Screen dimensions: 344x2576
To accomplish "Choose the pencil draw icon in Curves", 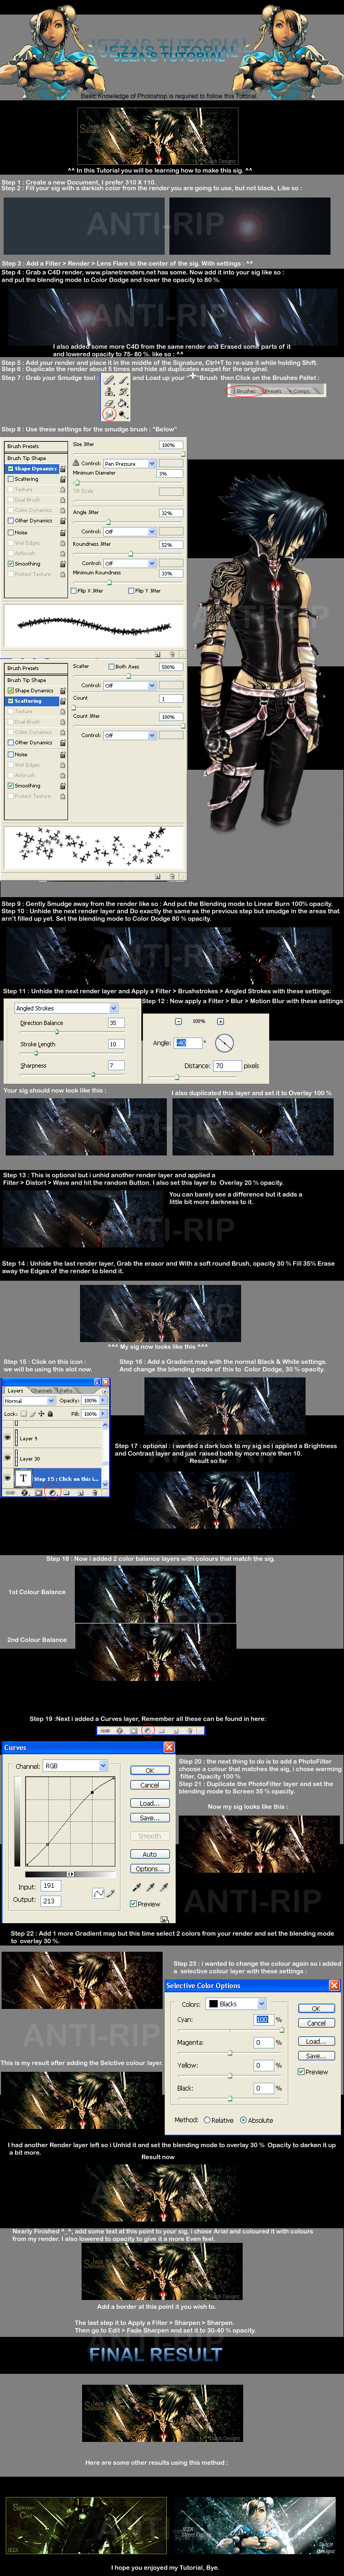I will [110, 1894].
